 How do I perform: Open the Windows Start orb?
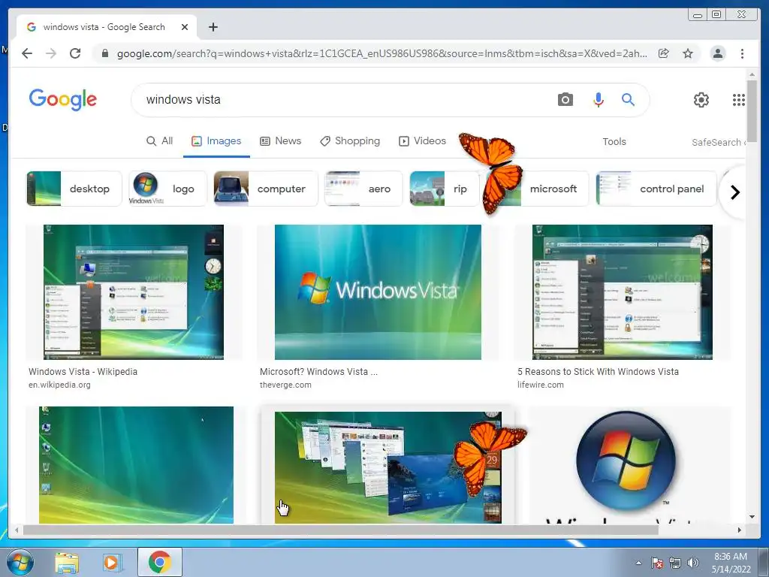pyautogui.click(x=20, y=562)
